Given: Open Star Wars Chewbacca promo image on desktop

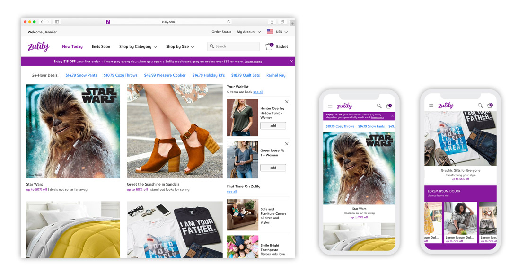Looking at the screenshot, I should (x=73, y=131).
